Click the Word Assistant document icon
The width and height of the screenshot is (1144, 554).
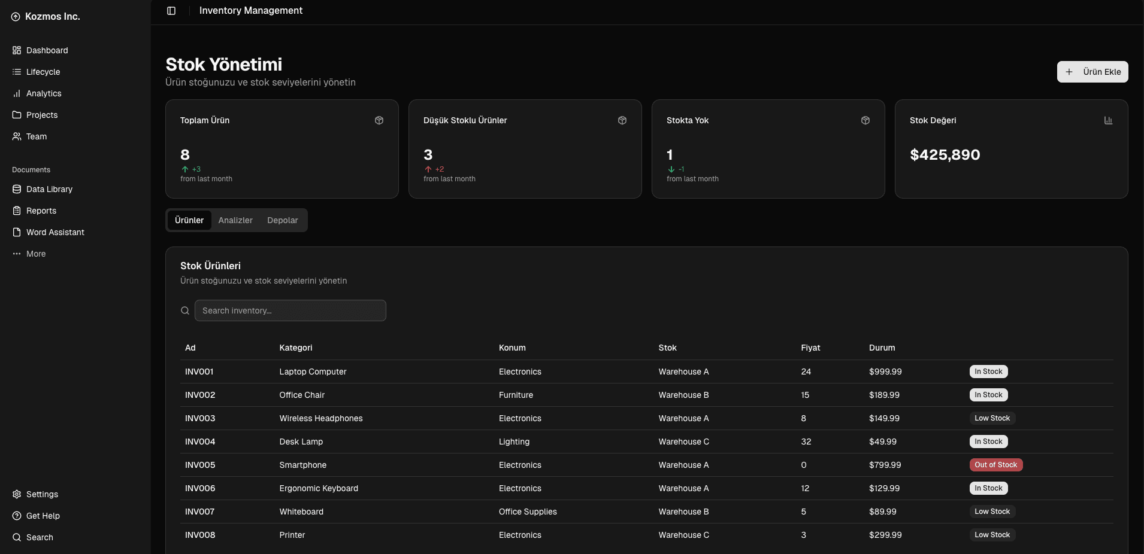[x=17, y=232]
